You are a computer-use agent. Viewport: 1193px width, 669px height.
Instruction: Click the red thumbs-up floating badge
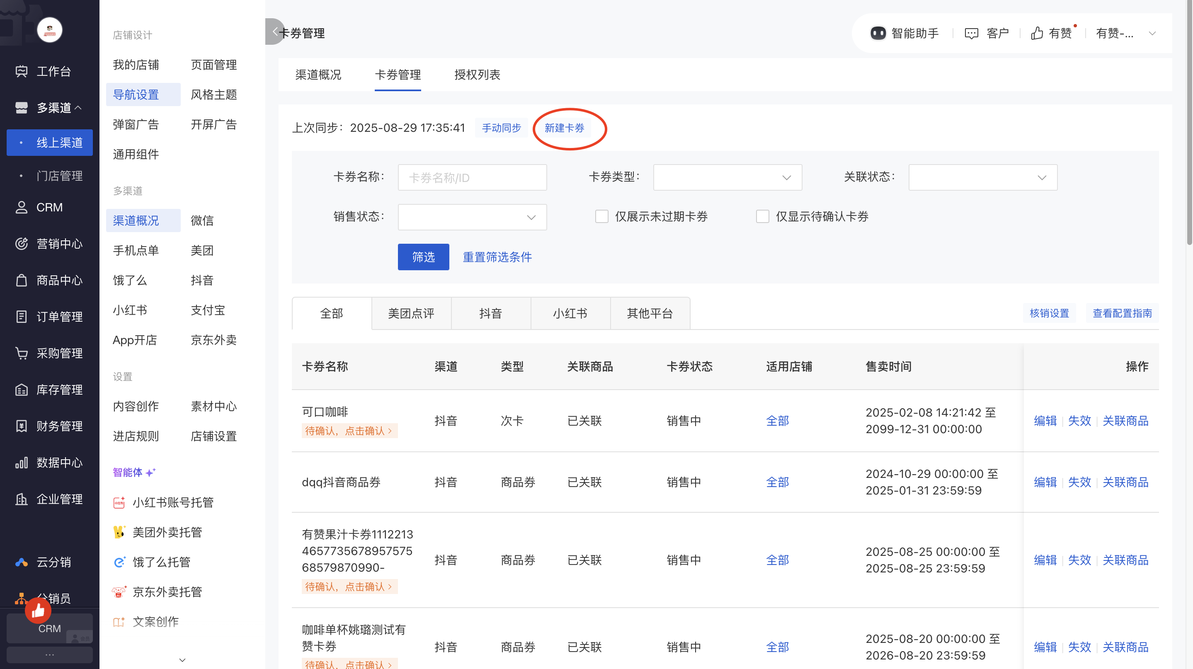[x=38, y=611]
